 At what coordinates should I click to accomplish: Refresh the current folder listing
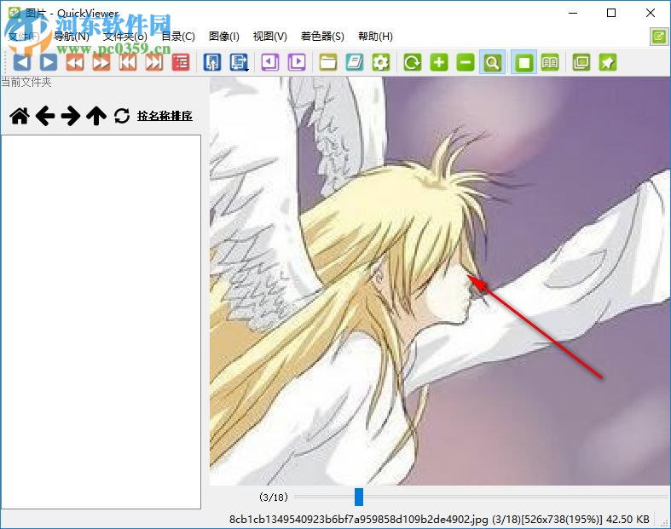coord(122,116)
